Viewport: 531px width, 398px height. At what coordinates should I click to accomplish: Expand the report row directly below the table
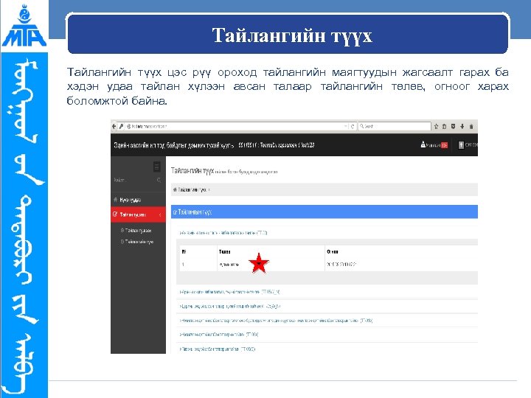229,292
